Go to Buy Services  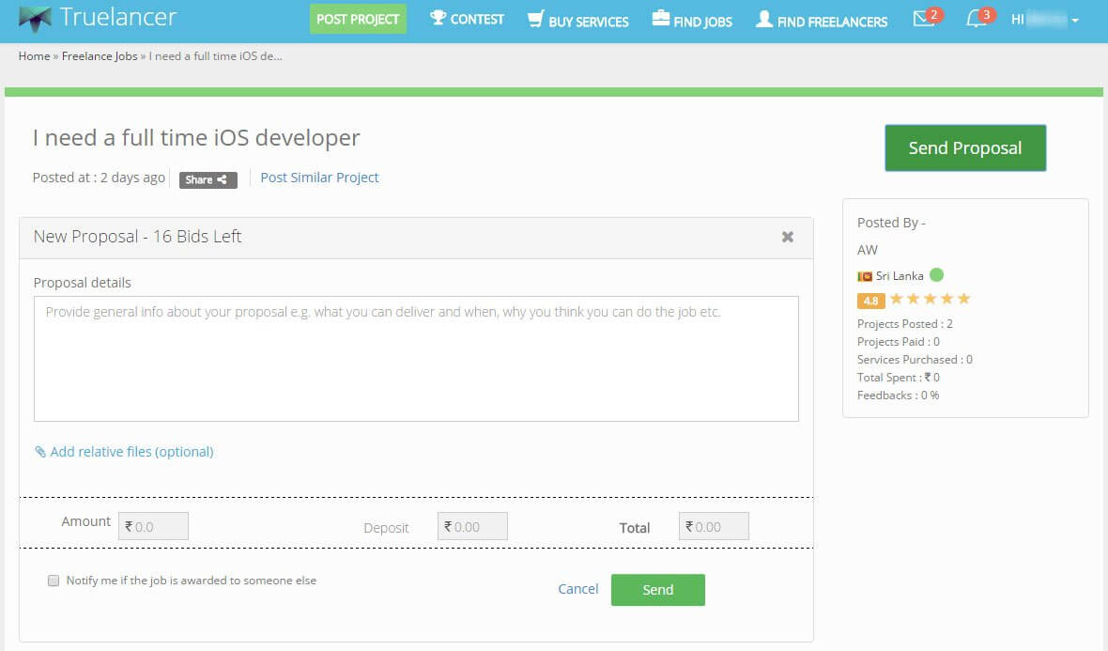point(577,21)
